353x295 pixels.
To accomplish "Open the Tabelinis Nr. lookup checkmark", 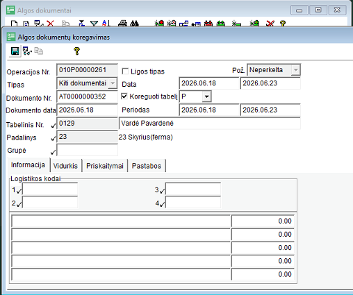I will [54, 125].
